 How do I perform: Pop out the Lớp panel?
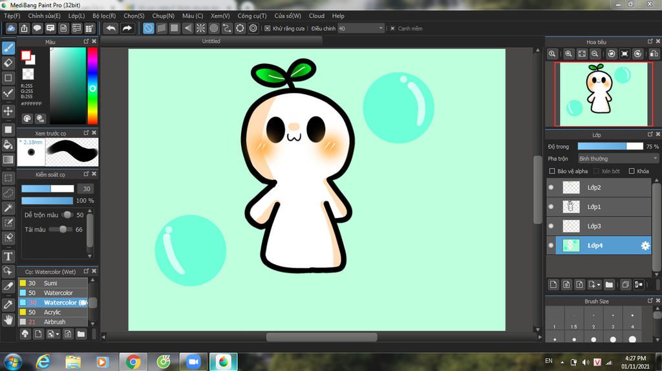(x=650, y=134)
